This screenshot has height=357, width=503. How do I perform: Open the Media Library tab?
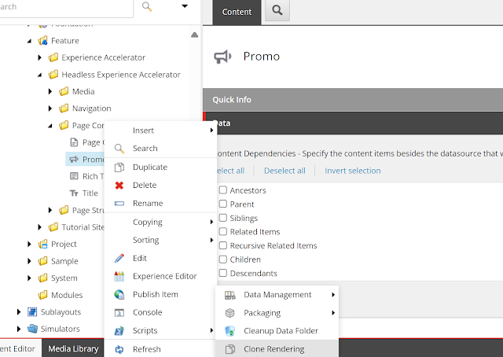coord(73,348)
